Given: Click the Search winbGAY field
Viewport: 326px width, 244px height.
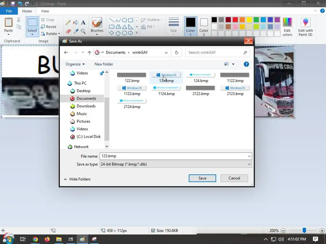Looking at the screenshot, I should click(217, 52).
